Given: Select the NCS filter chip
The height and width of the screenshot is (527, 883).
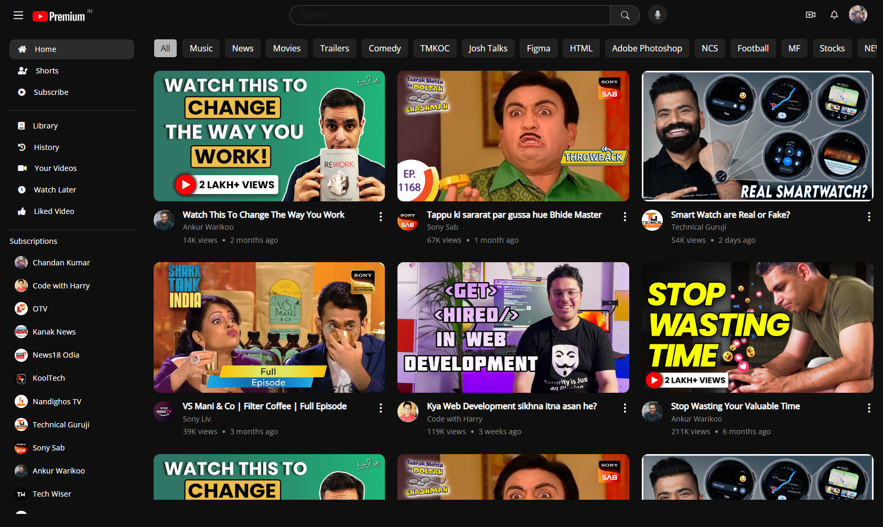Looking at the screenshot, I should 710,48.
